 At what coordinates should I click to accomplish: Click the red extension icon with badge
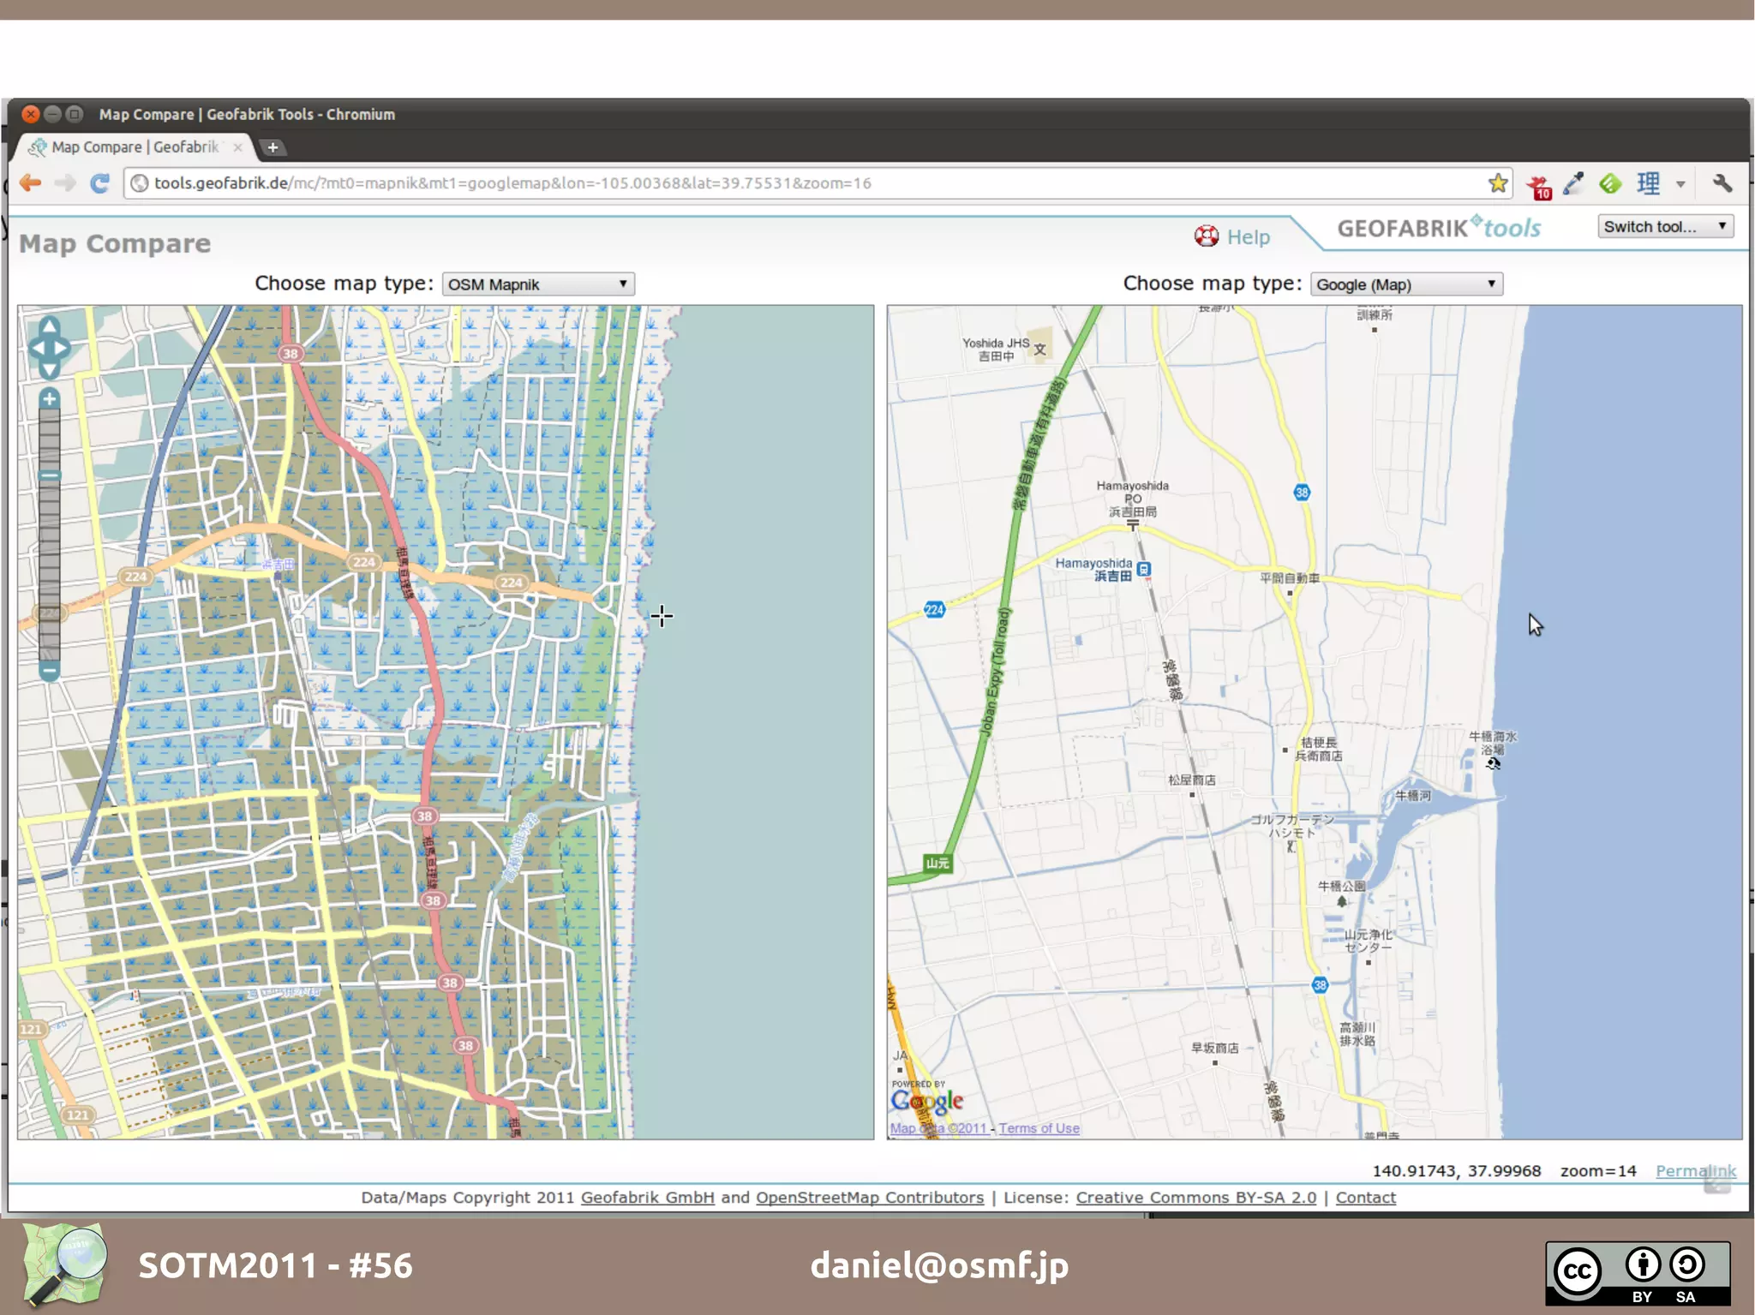[1540, 185]
